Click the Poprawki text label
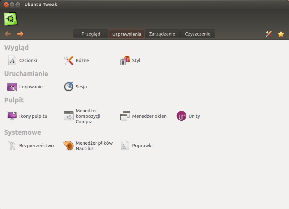The height and width of the screenshot is (209, 289). [142, 146]
